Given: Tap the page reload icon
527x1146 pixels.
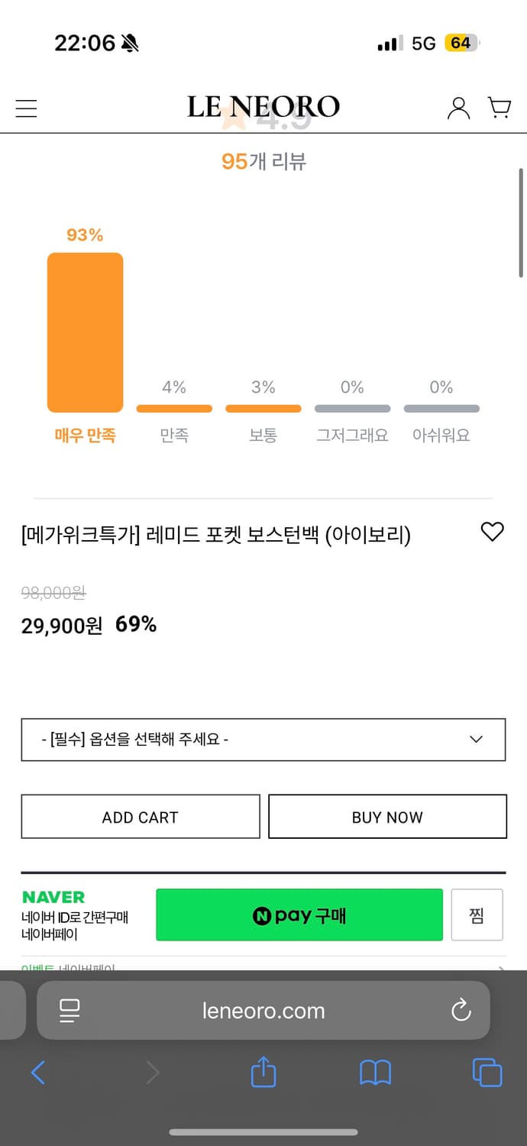Looking at the screenshot, I should tap(461, 1010).
